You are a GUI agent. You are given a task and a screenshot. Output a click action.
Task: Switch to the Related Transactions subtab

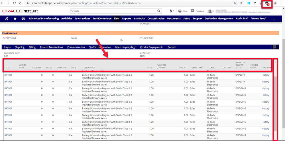coord(51,47)
